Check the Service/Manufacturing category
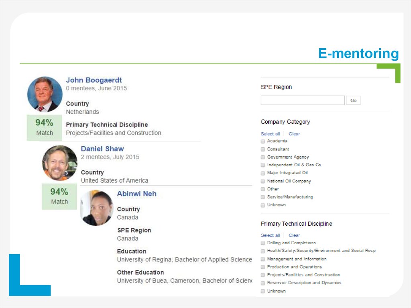411x308 pixels. pos(262,197)
